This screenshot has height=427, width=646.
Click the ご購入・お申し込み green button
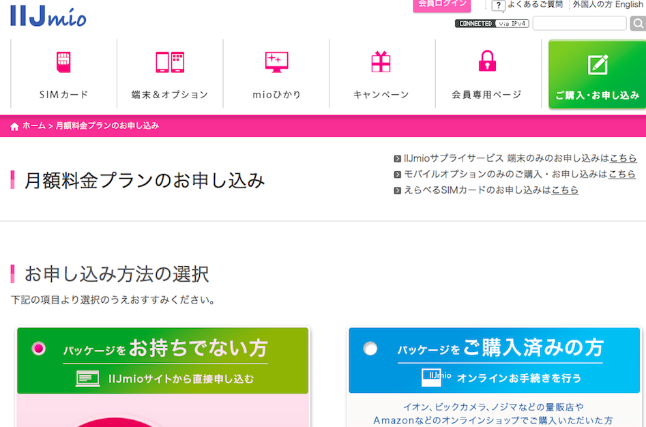coord(598,74)
